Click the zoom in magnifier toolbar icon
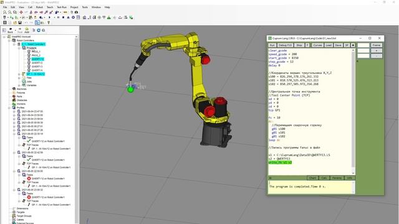399x224 pixels. [x=5, y=12]
